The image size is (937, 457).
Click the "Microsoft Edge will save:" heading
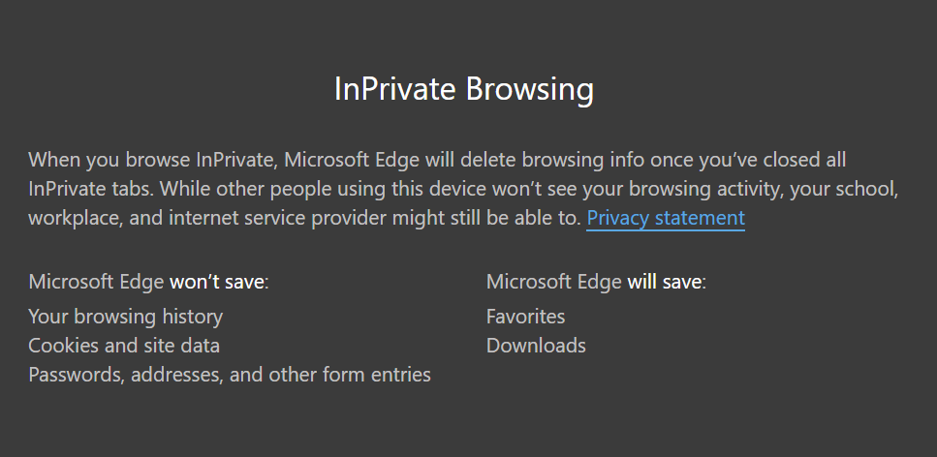point(596,283)
